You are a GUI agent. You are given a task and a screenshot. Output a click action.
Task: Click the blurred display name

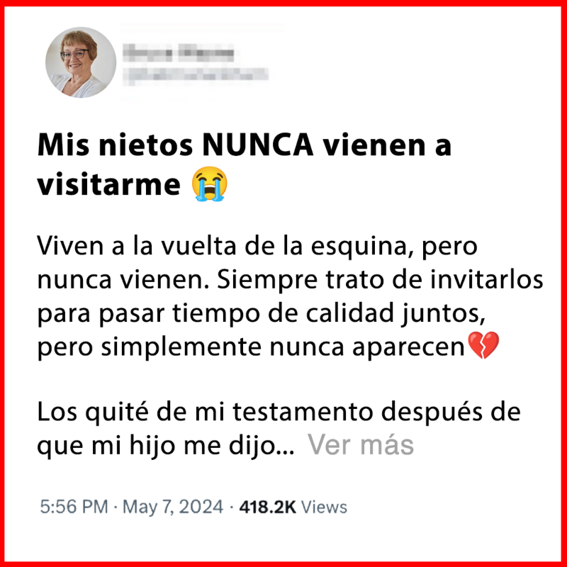pos(179,53)
